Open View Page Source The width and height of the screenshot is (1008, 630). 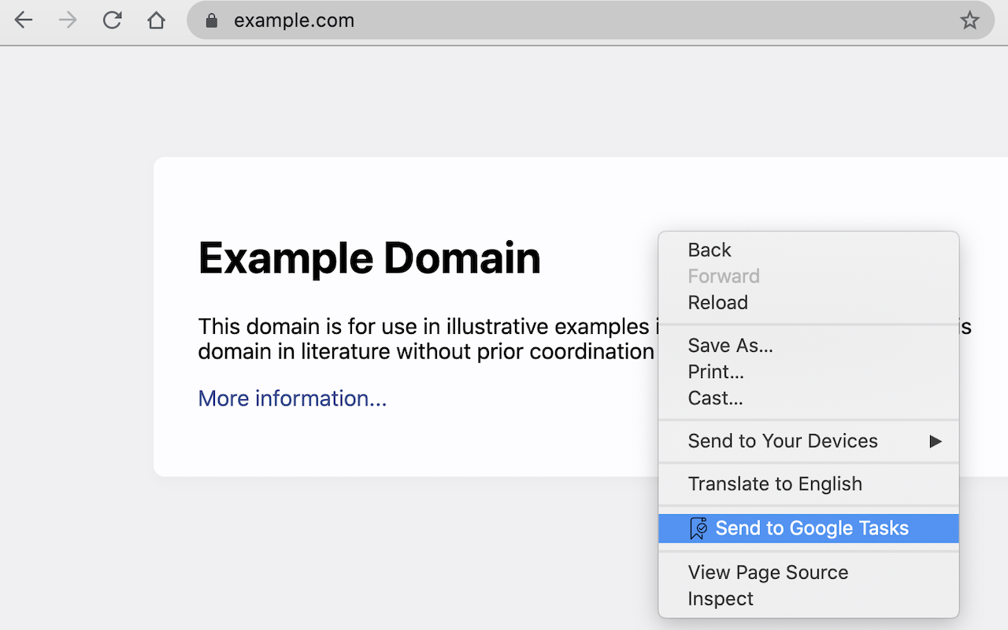(768, 573)
